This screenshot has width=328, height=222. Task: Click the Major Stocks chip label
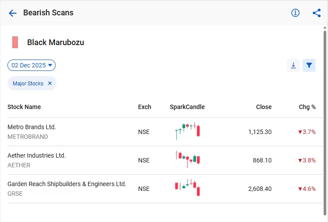(x=28, y=84)
